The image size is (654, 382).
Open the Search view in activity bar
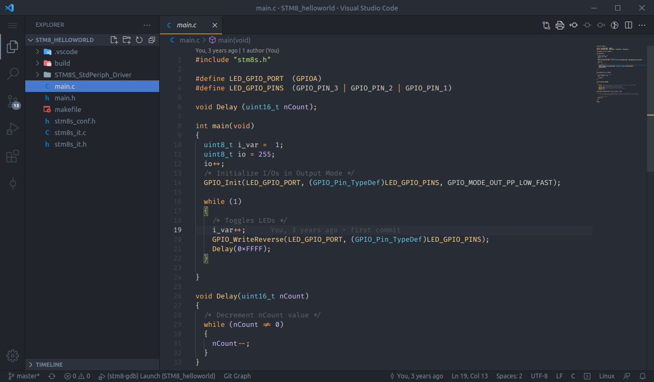13,74
